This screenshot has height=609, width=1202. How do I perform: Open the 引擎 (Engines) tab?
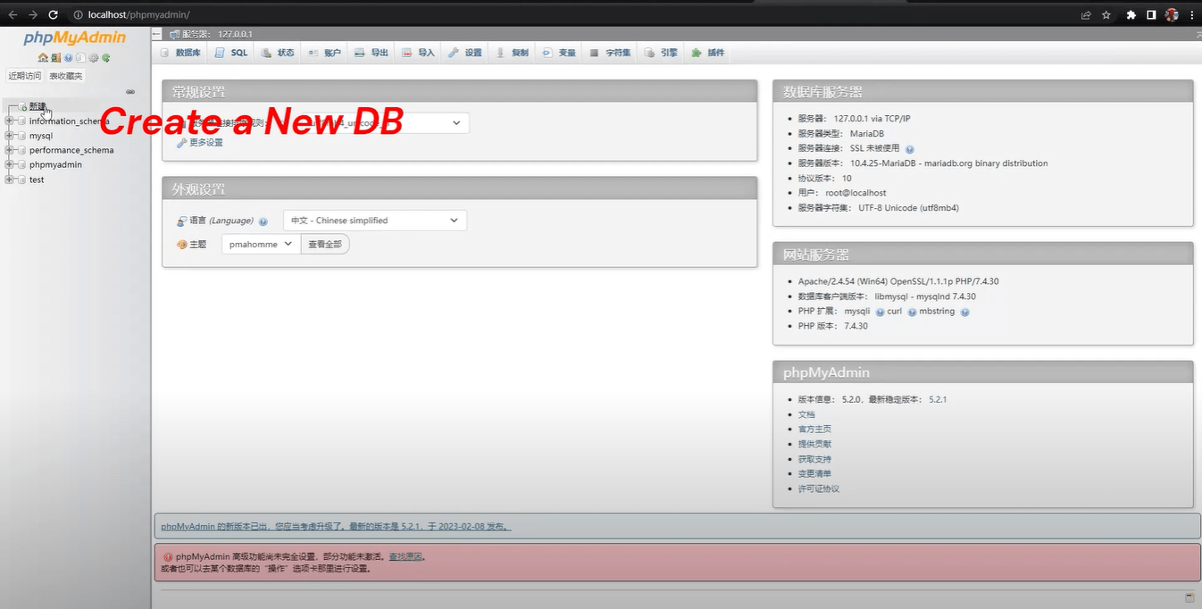[x=661, y=53]
